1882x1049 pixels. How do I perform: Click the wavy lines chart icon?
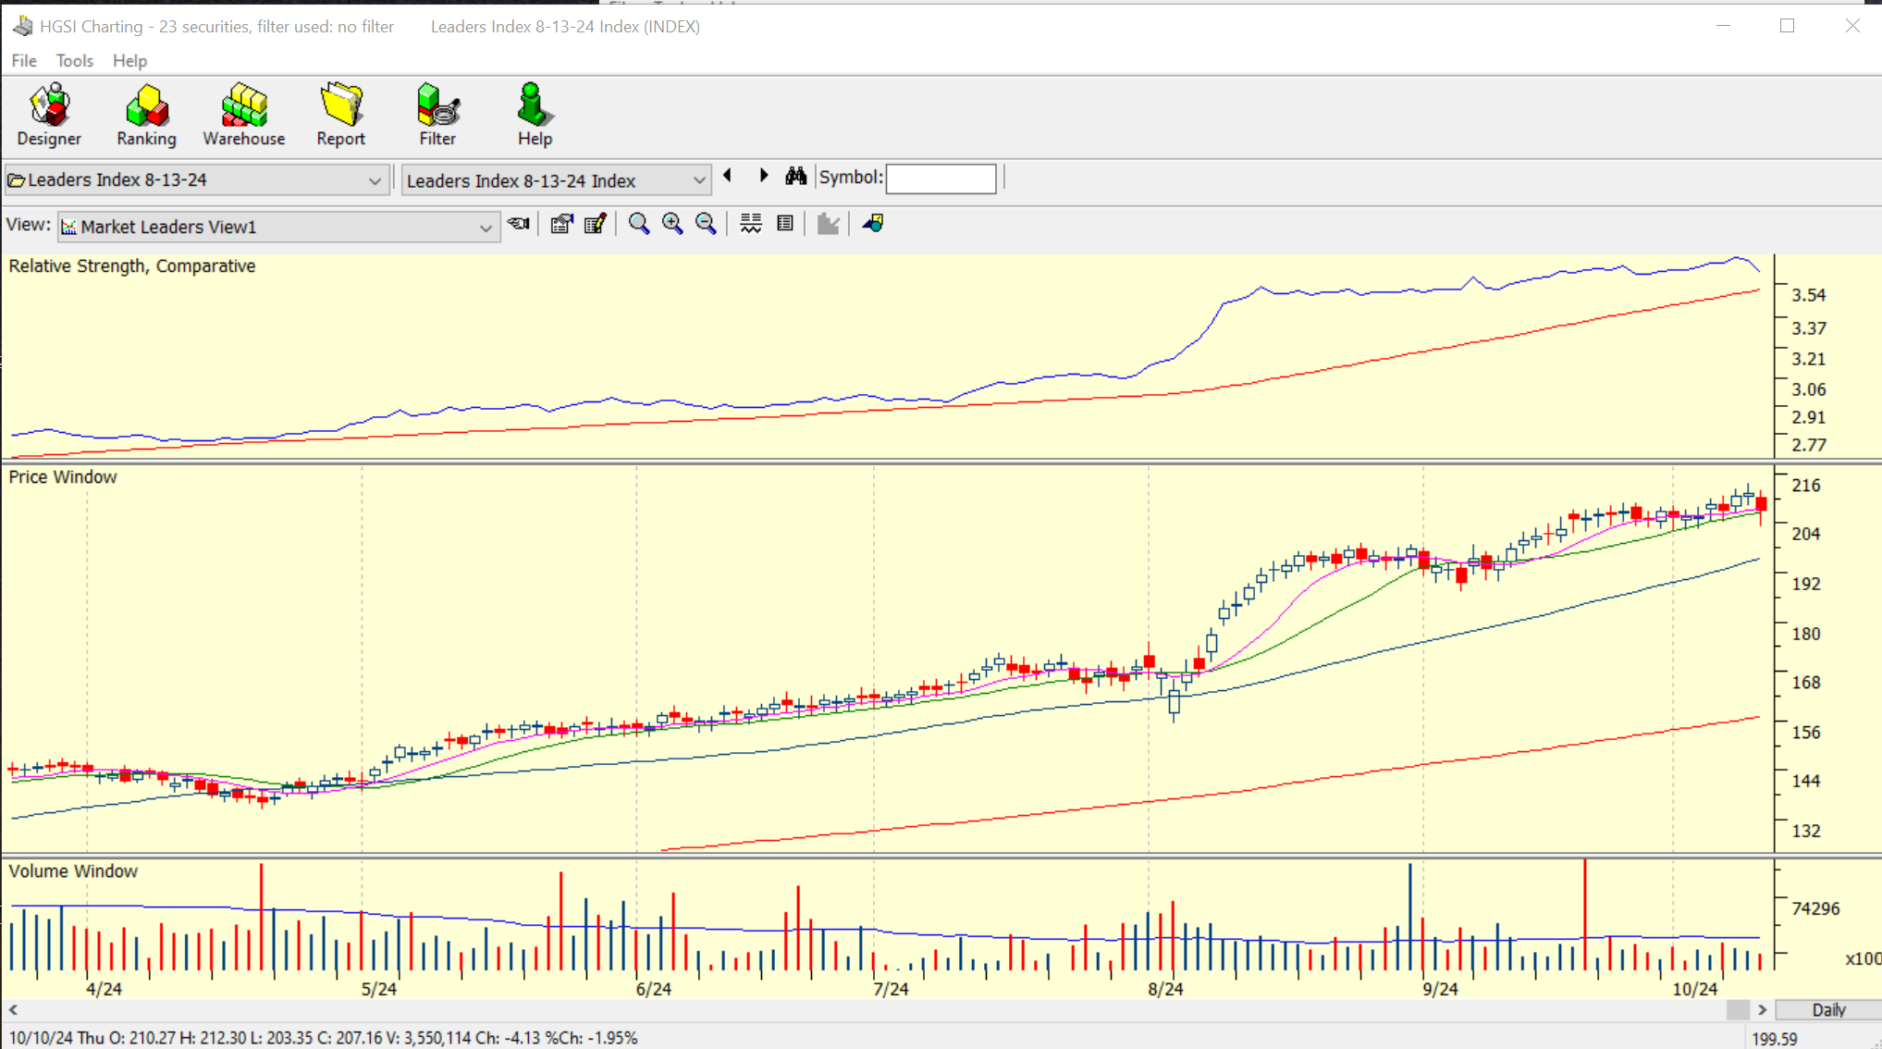[x=751, y=224]
